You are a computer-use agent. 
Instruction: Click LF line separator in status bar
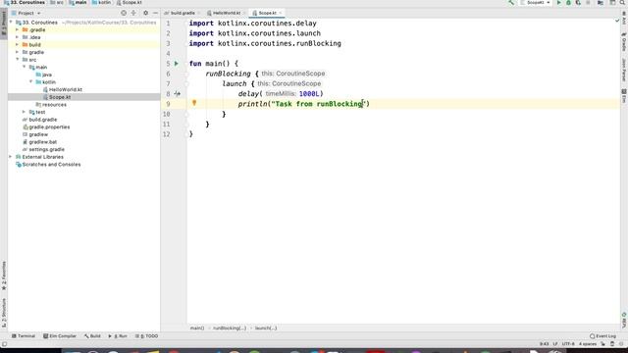[555, 344]
